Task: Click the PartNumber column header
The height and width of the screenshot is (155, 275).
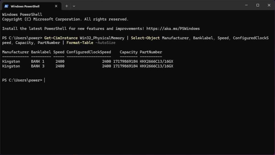Action: pos(151,52)
